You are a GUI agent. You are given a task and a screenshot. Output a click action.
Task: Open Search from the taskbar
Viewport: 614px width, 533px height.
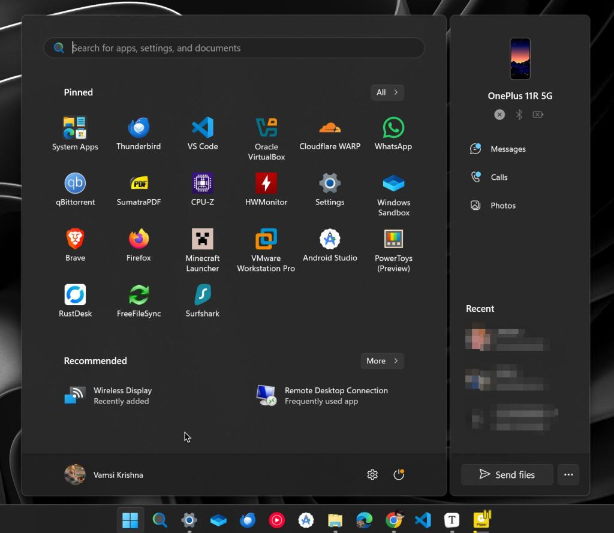point(159,520)
